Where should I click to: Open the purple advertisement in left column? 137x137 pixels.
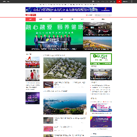coord(32,98)
